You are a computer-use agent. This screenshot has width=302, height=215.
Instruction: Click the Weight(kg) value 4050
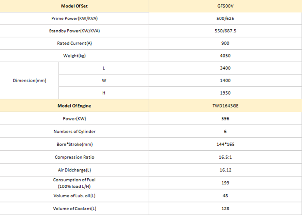[225, 56]
